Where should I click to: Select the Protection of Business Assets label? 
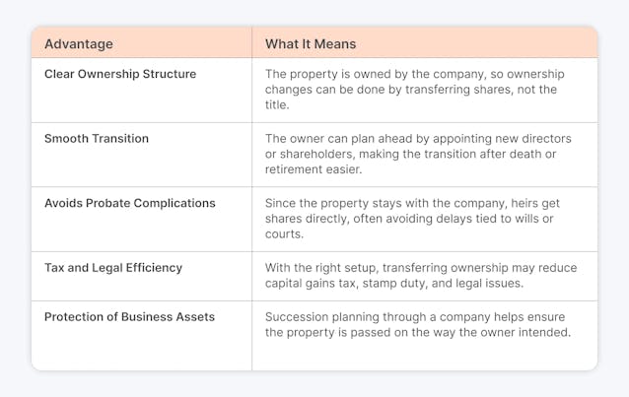(x=129, y=317)
